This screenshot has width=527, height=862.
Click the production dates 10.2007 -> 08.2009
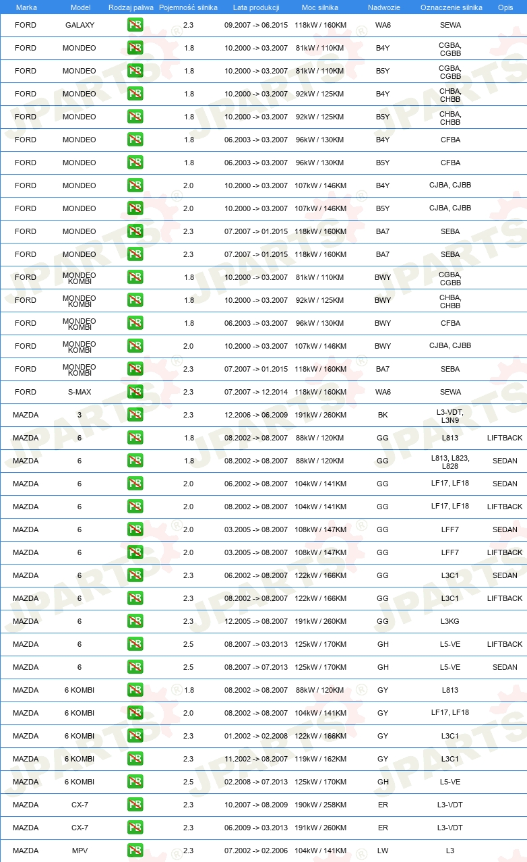click(256, 805)
